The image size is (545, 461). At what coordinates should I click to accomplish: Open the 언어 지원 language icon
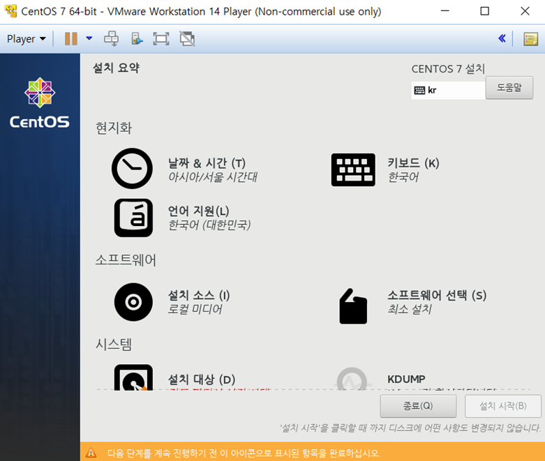click(x=133, y=218)
